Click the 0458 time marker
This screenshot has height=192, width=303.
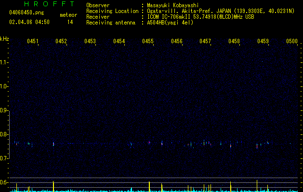point(234,41)
